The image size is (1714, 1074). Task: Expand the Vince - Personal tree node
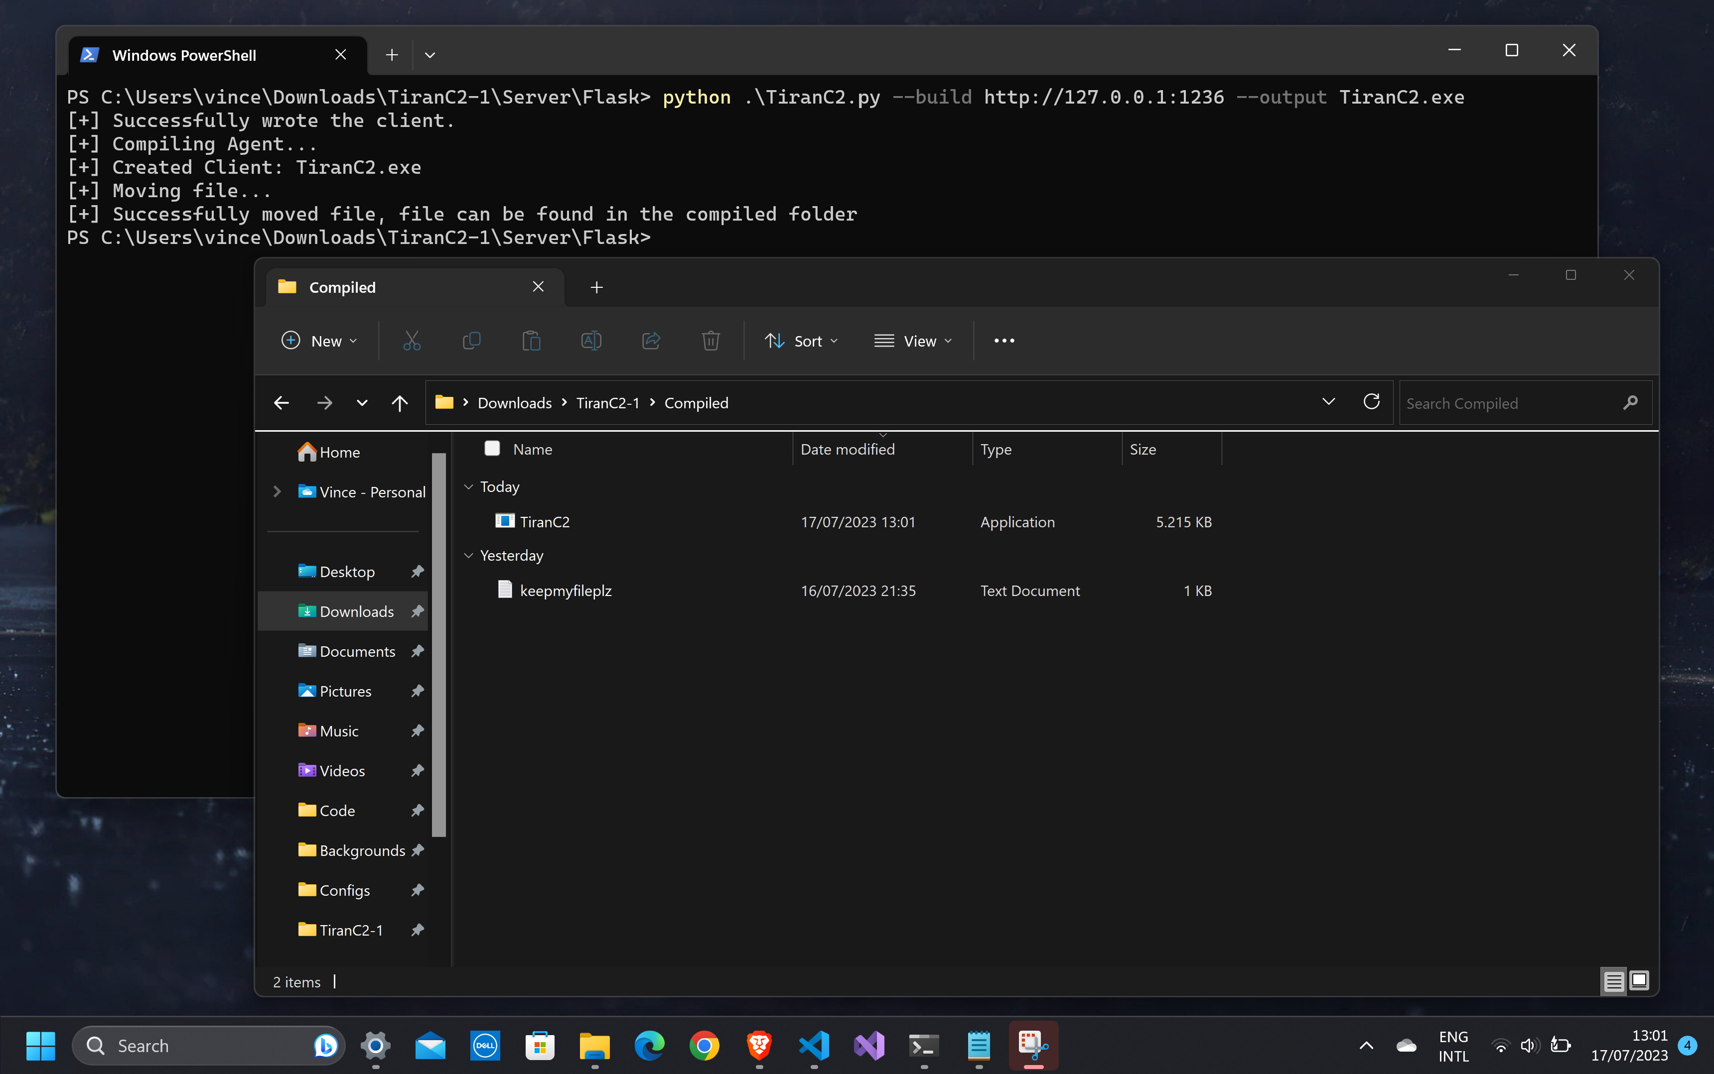tap(277, 491)
